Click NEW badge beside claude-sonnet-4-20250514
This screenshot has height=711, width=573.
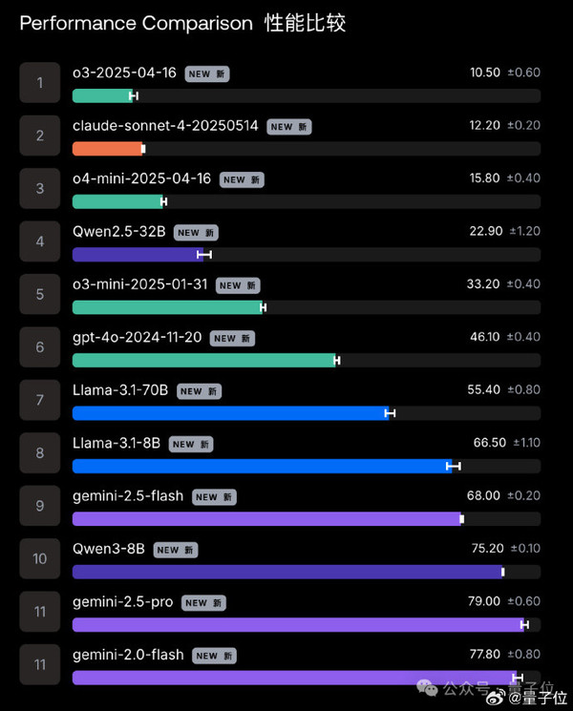click(x=289, y=126)
